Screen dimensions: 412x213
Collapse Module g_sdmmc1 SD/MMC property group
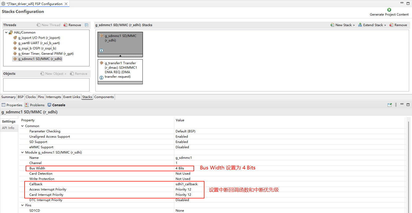pyautogui.click(x=23, y=152)
